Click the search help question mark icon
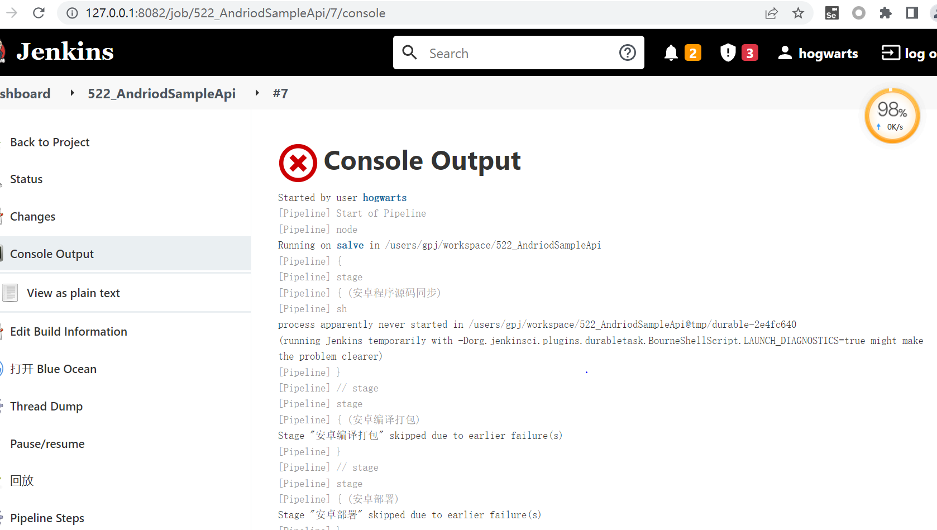937x530 pixels. tap(627, 52)
